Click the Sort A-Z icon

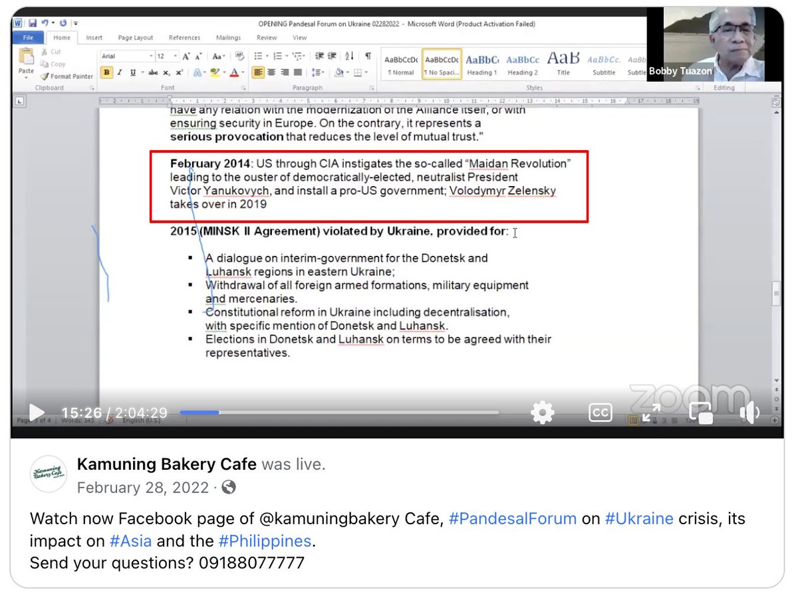[x=349, y=56]
